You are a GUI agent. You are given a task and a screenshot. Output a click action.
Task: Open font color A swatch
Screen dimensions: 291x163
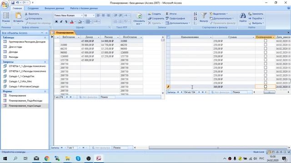point(72,22)
